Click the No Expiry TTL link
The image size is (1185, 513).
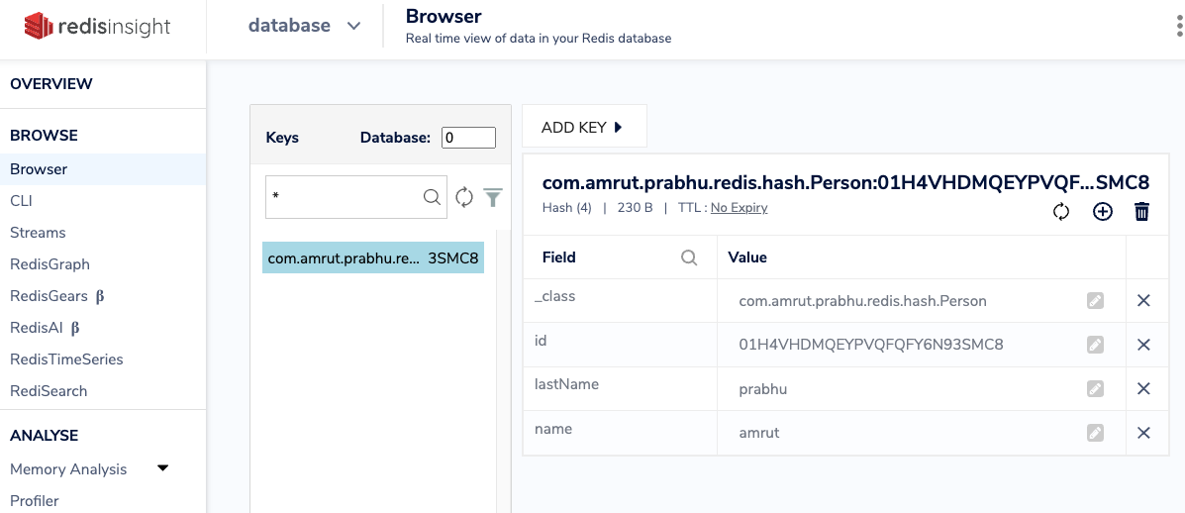click(x=739, y=208)
